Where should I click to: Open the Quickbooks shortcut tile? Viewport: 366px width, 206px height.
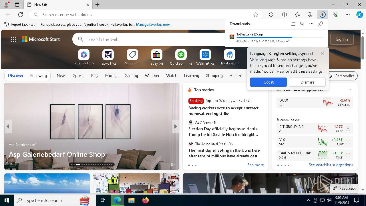[x=181, y=57]
